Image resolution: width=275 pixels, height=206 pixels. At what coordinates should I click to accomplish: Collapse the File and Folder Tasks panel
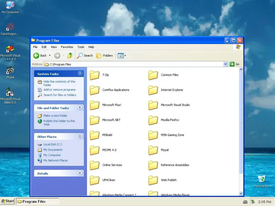[x=80, y=108]
